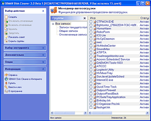
Task: Click the Скрыть группы icon
Action: pyautogui.click(x=6, y=41)
